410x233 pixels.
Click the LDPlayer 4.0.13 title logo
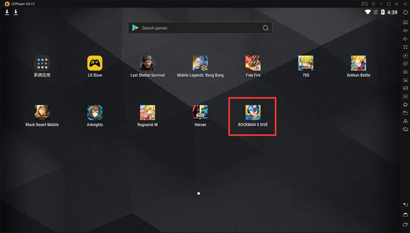pos(7,4)
